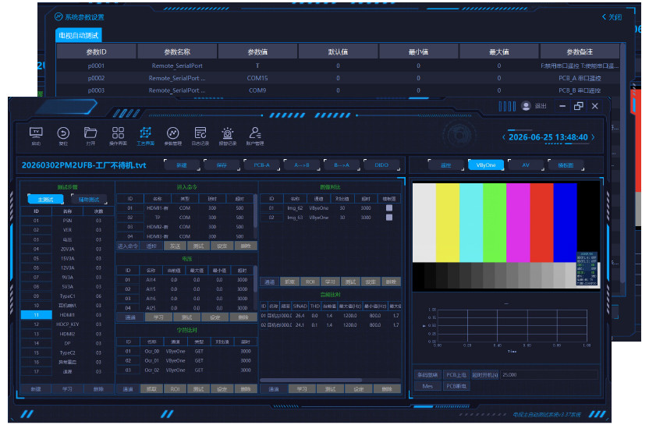
Task: Open parameter management chart icon
Action: tap(172, 133)
